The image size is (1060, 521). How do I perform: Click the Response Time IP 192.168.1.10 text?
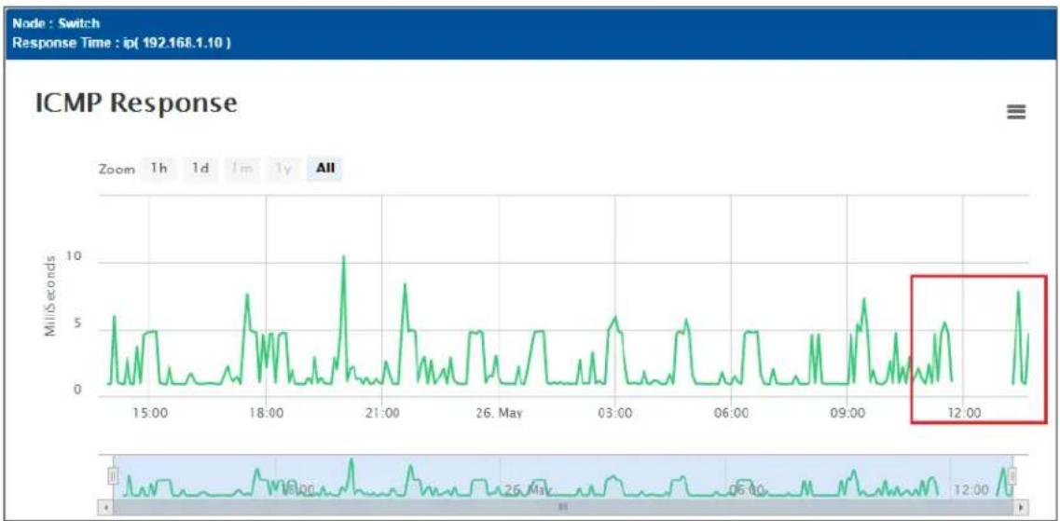click(x=122, y=43)
